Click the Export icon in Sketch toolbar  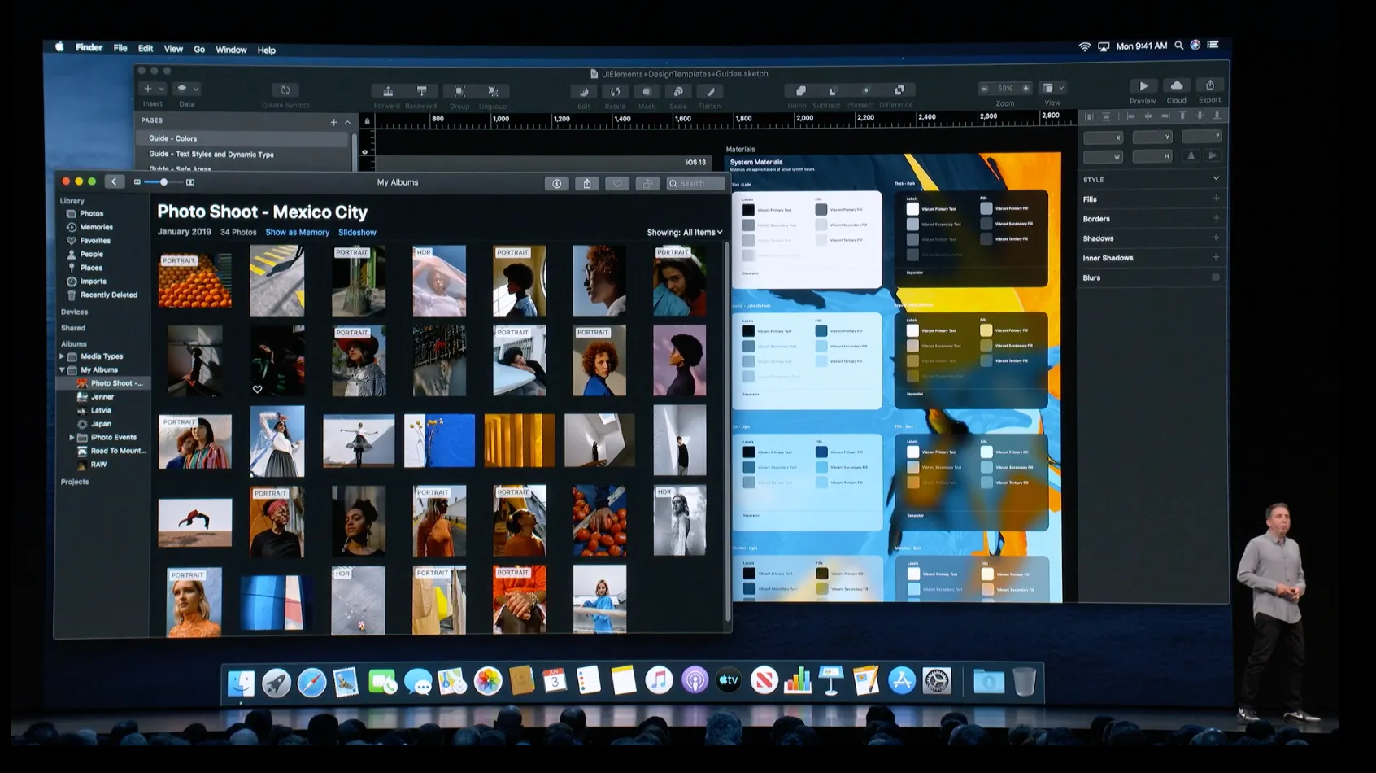1209,85
